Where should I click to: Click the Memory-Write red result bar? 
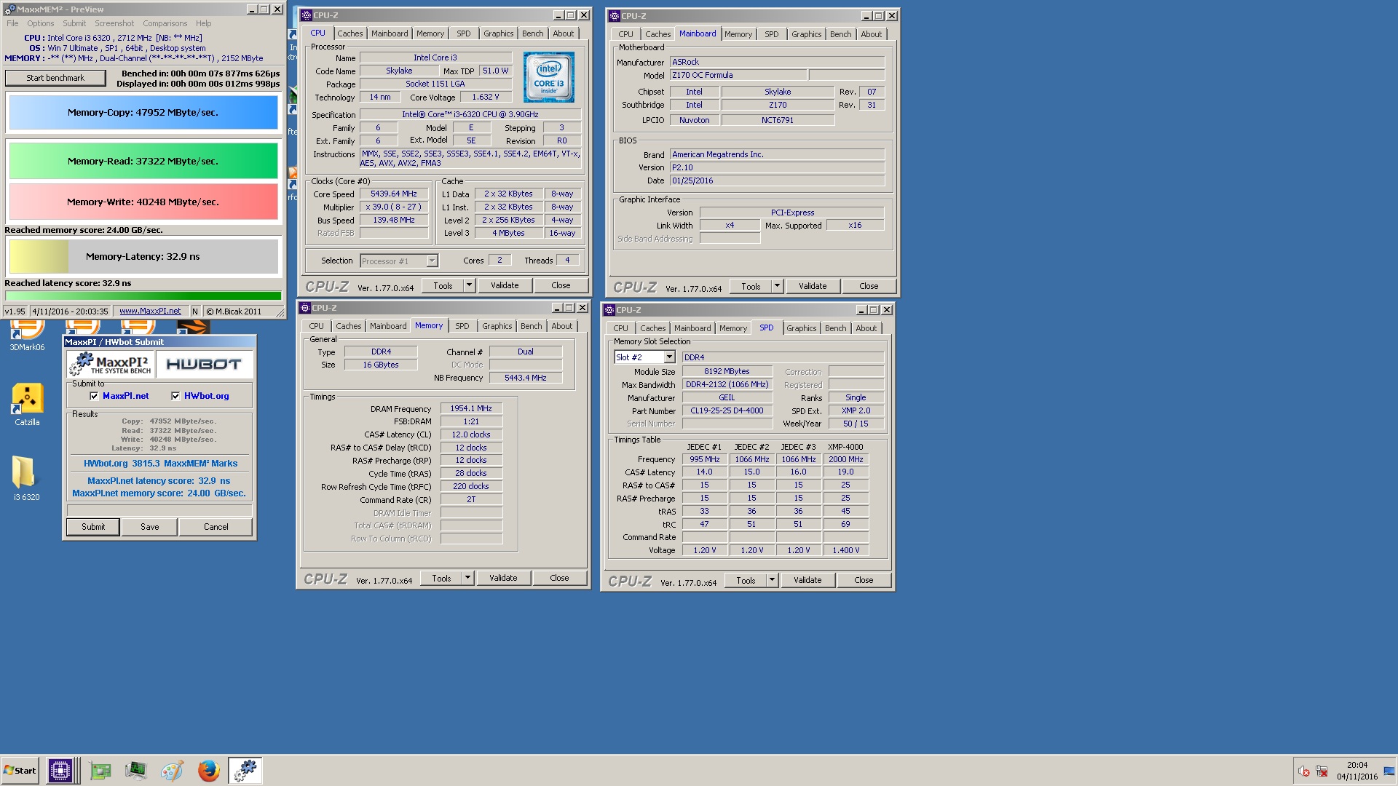[x=143, y=202]
